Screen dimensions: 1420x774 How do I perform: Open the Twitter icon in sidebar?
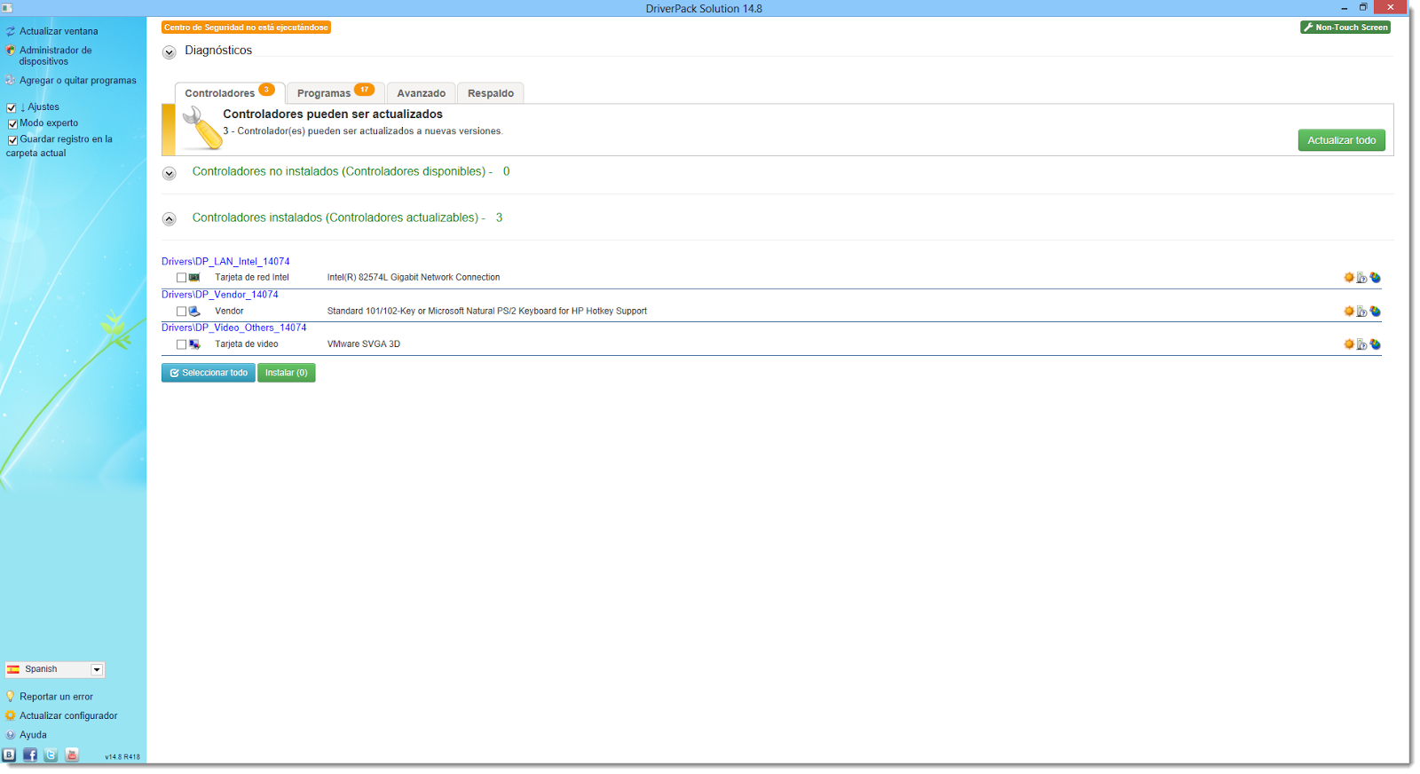click(51, 754)
